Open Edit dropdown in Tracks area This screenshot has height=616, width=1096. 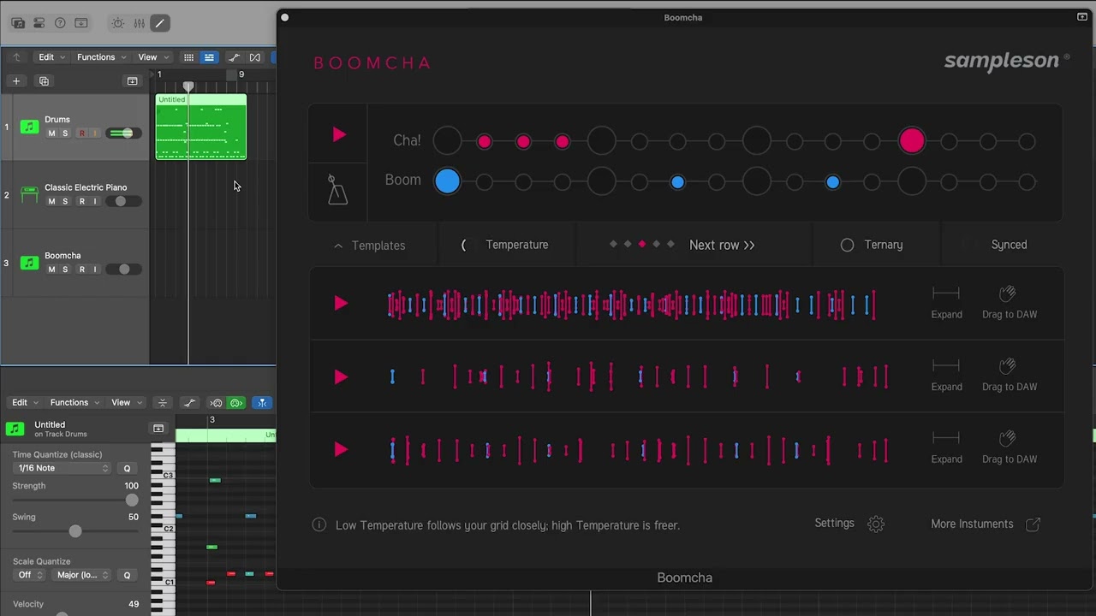pos(51,57)
